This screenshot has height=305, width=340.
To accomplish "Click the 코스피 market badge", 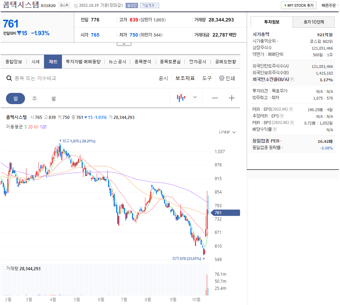I will [x=64, y=5].
